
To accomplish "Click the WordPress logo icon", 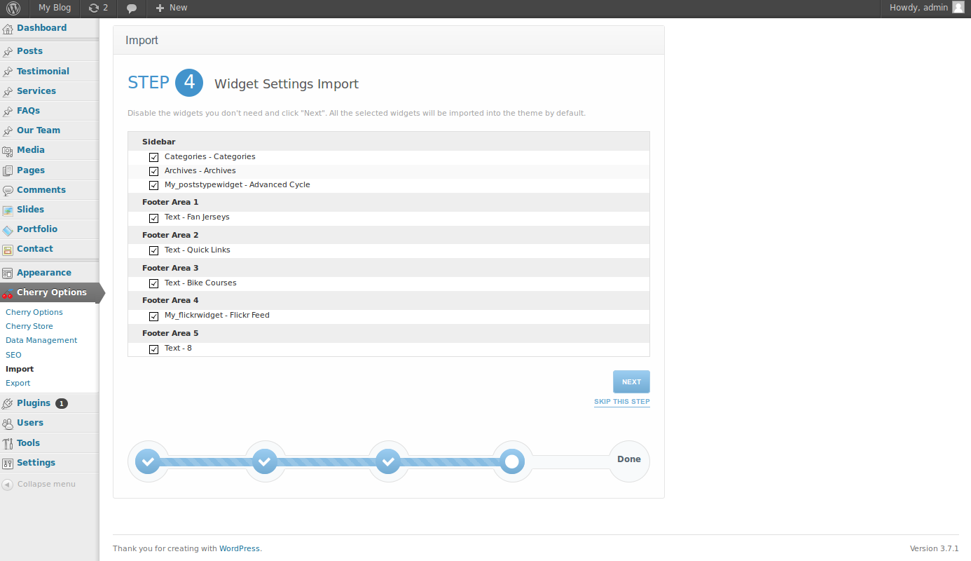I will tap(14, 8).
